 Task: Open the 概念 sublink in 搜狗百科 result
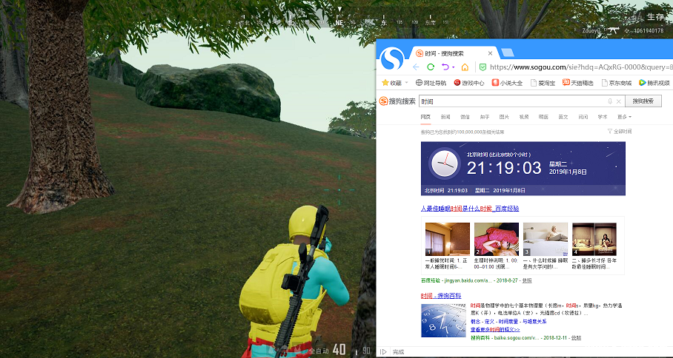(x=475, y=322)
